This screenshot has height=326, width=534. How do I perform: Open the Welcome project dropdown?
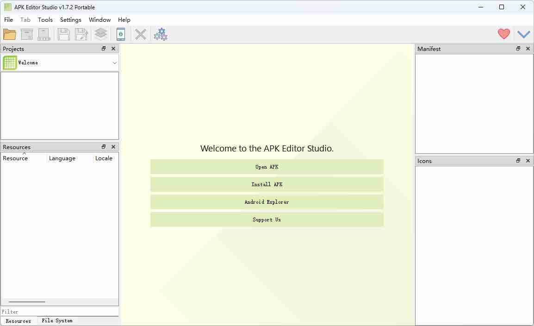(x=114, y=63)
